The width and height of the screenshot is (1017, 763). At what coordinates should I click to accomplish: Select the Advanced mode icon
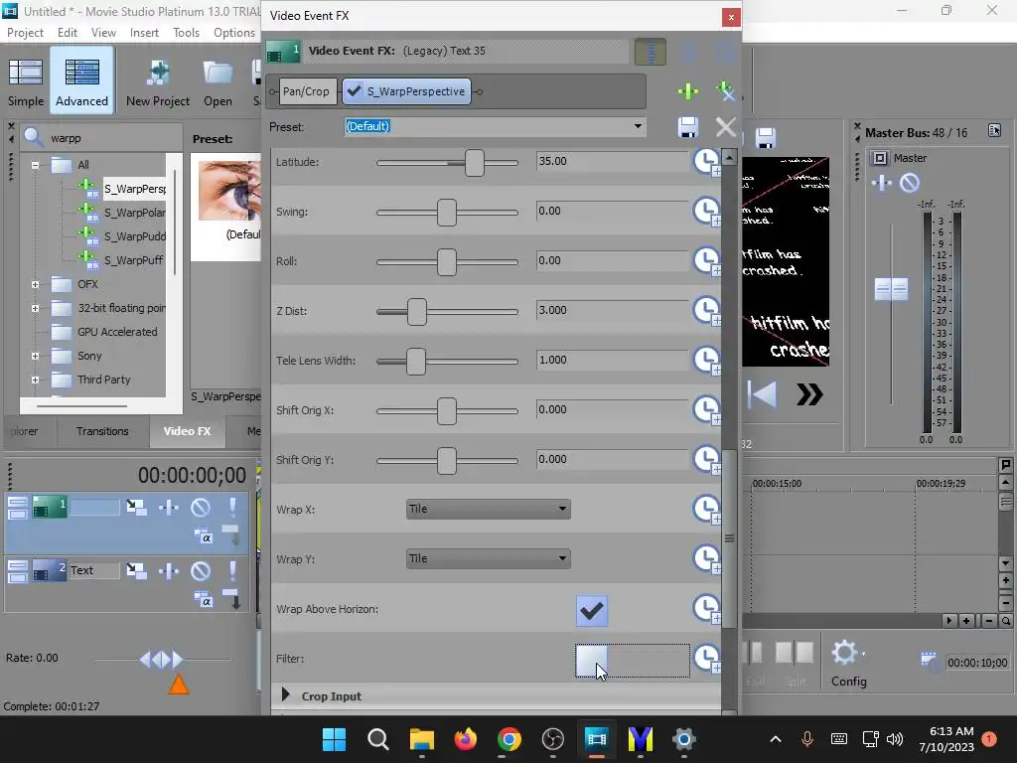(81, 81)
